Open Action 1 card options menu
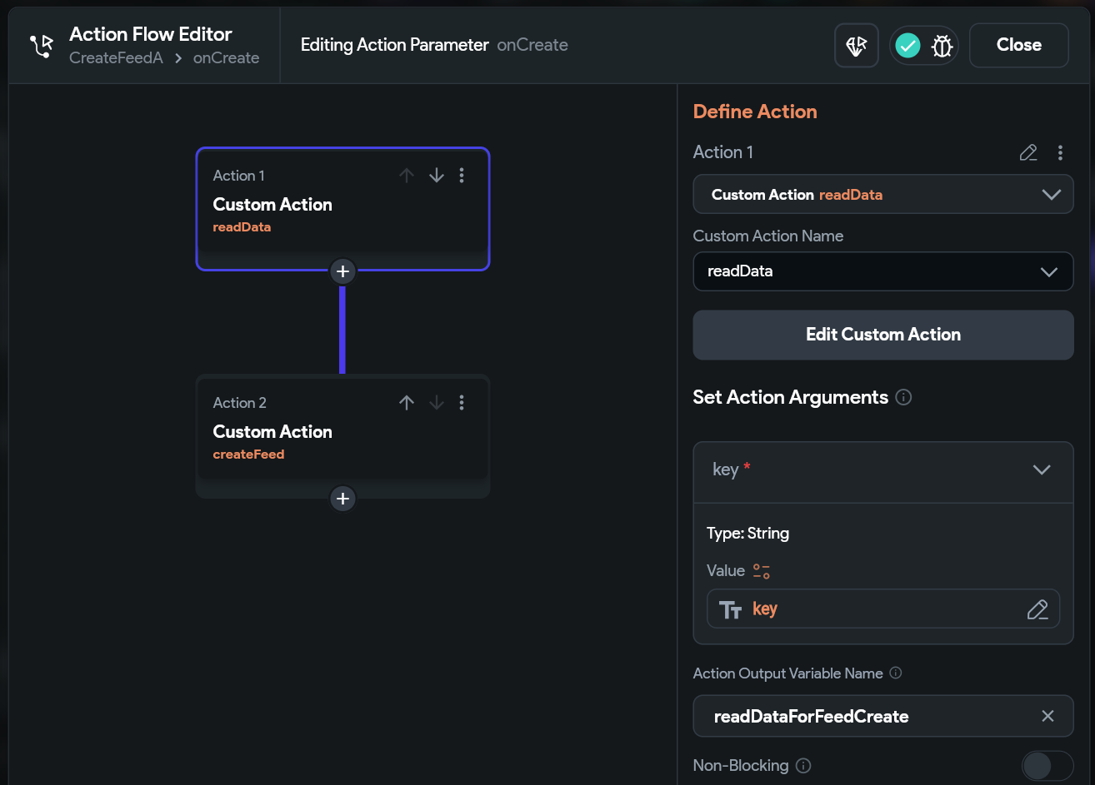This screenshot has height=785, width=1095. [x=462, y=176]
